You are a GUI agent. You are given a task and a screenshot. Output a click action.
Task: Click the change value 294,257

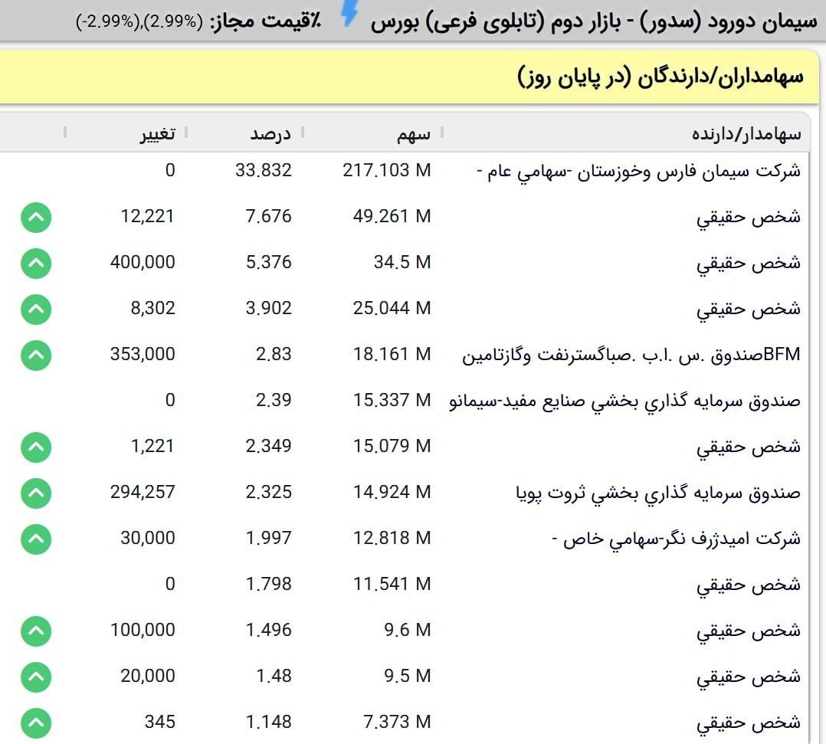pyautogui.click(x=143, y=492)
